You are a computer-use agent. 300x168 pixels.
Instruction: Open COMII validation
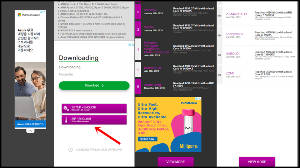[x=230, y=73]
